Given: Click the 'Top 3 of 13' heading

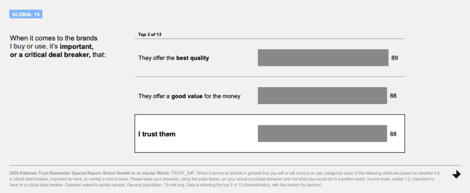Looking at the screenshot, I should tap(150, 34).
